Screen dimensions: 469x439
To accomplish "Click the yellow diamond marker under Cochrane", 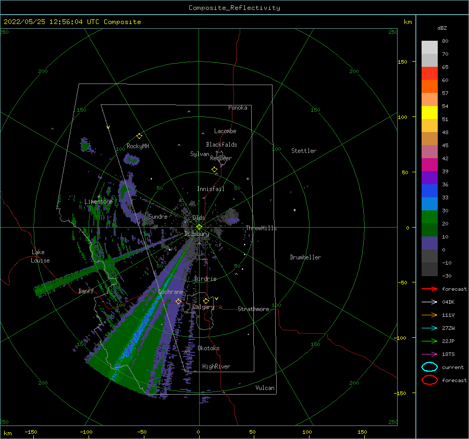I will 178,301.
